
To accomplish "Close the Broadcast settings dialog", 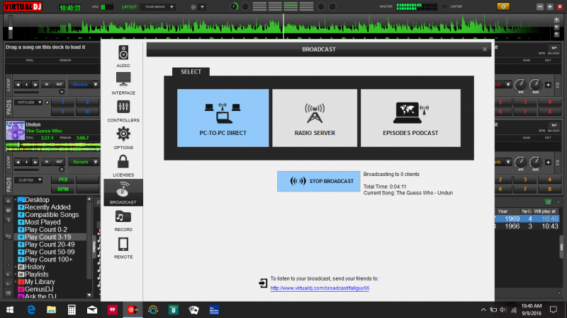I will pos(485,49).
